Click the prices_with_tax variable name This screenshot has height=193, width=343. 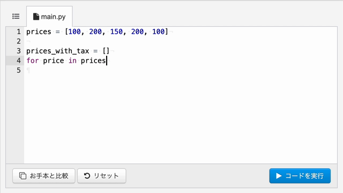pos(58,51)
